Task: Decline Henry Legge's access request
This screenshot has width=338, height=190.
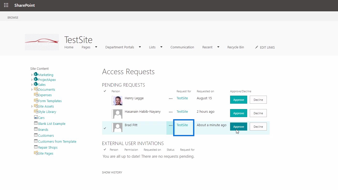Action: [258, 100]
